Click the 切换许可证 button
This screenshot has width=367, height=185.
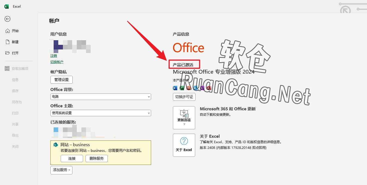184,97
